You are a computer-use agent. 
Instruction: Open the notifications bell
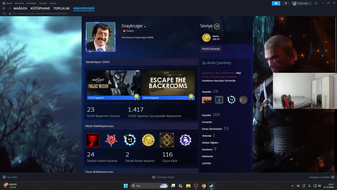(x=286, y=3)
